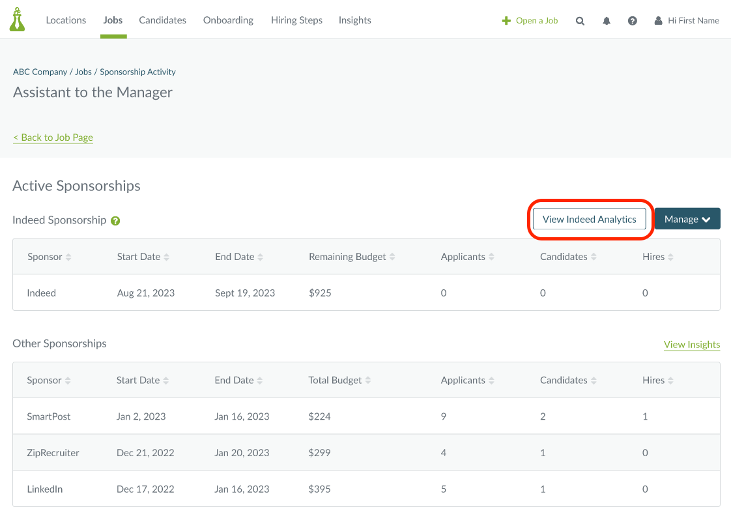
Task: Open the View Insights link
Action: [x=692, y=344]
